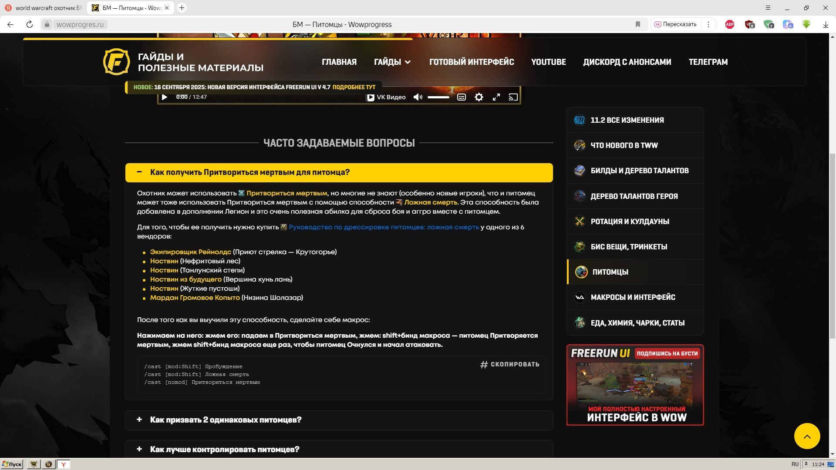Click page vertical scrollbar

833,245
